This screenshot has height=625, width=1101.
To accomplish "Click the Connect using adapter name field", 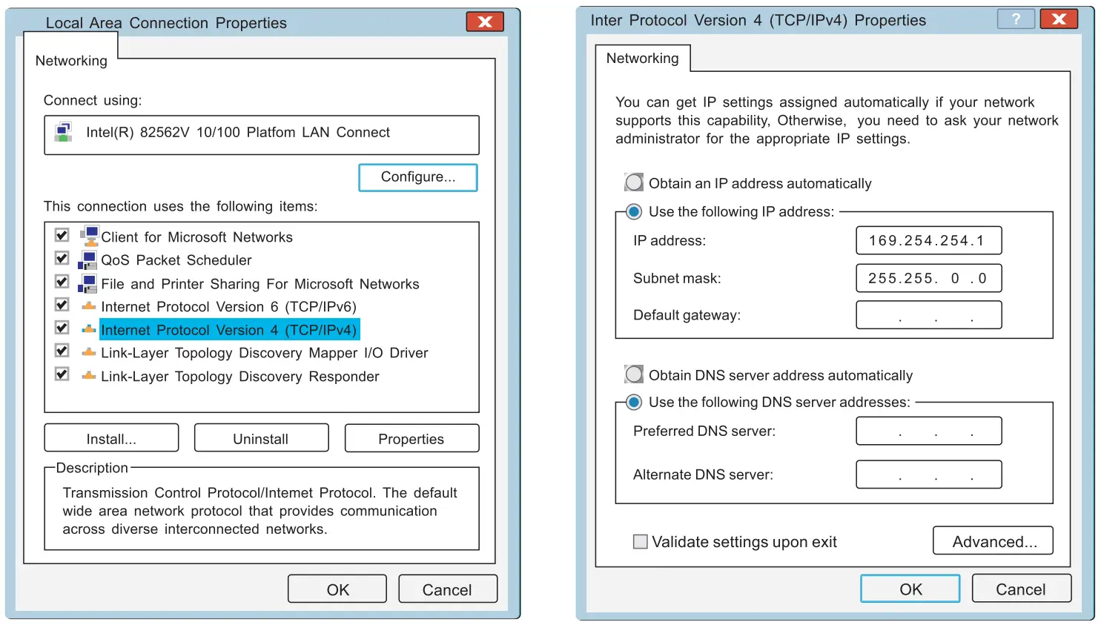I will coord(262,134).
